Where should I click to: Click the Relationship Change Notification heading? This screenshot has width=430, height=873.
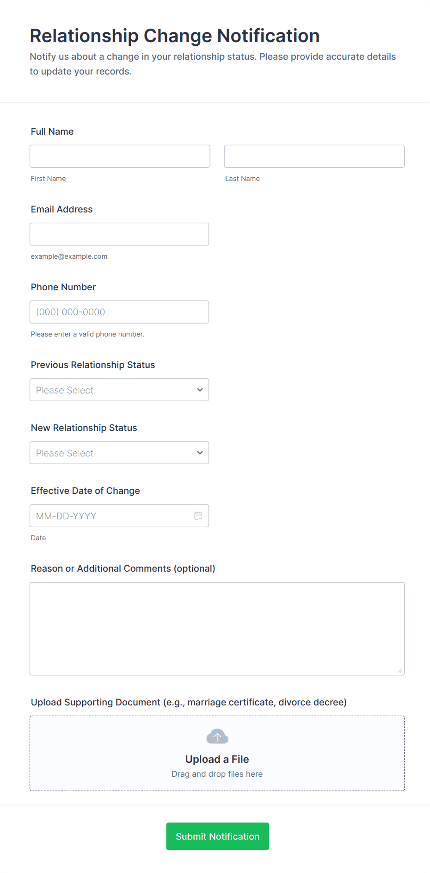coord(175,36)
